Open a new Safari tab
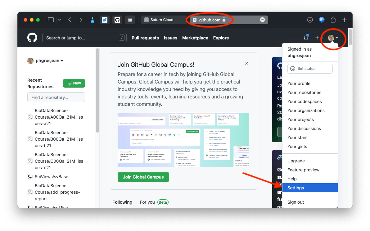 (x=344, y=20)
